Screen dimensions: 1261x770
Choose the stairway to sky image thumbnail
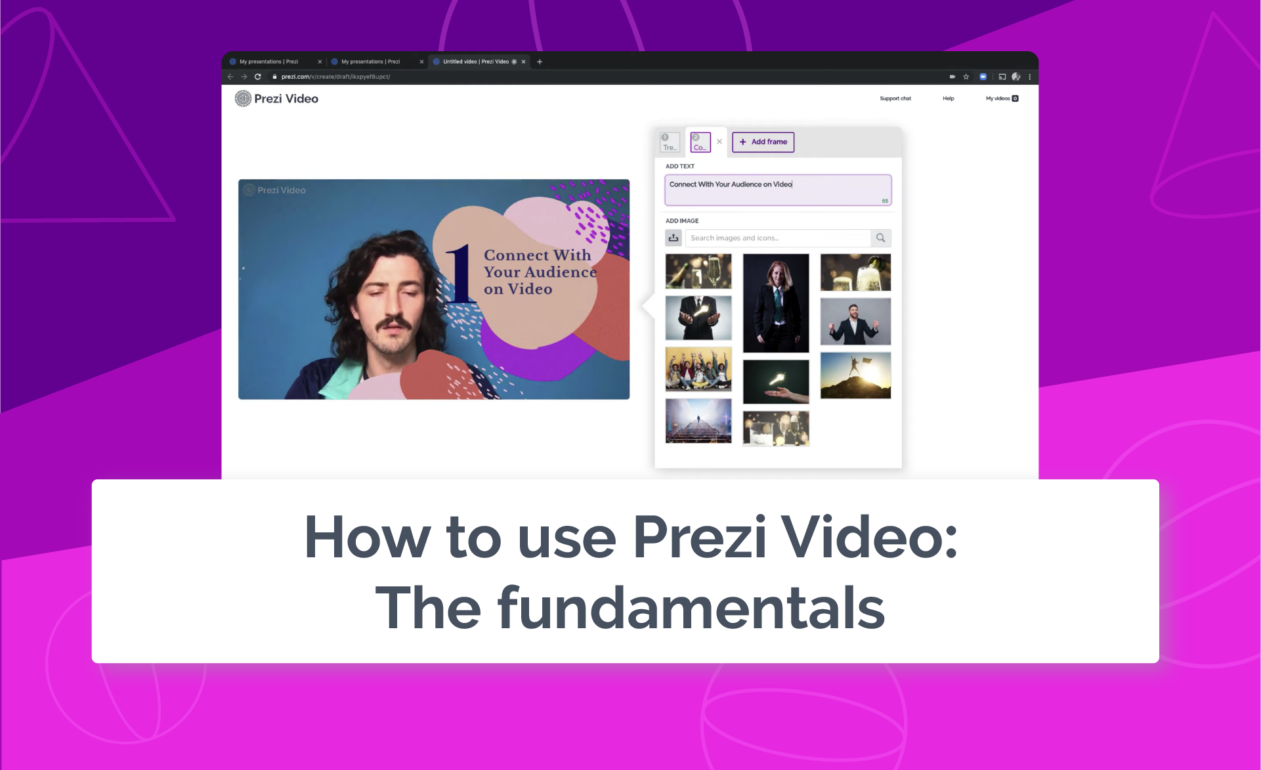point(698,421)
